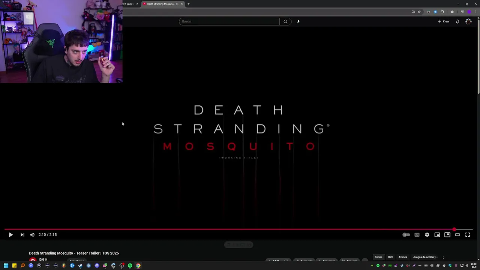Close the Death Stranding Mosquito tab
Screen dimensions: 480x270
(182, 4)
